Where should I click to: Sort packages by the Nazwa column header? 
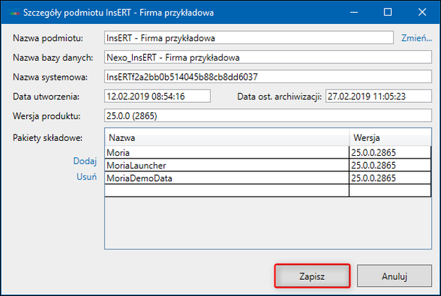(226, 137)
